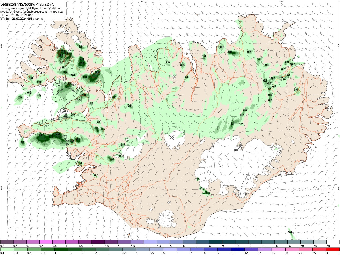Click the darkest green rain swatch starting at 1

(x=61, y=249)
